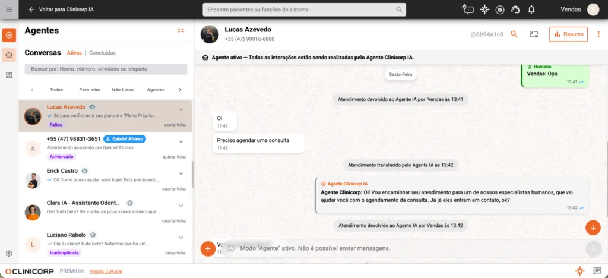Screen dimensions: 608x278
Task: Open the Clara IA - Assistente conversation
Action: [105, 213]
